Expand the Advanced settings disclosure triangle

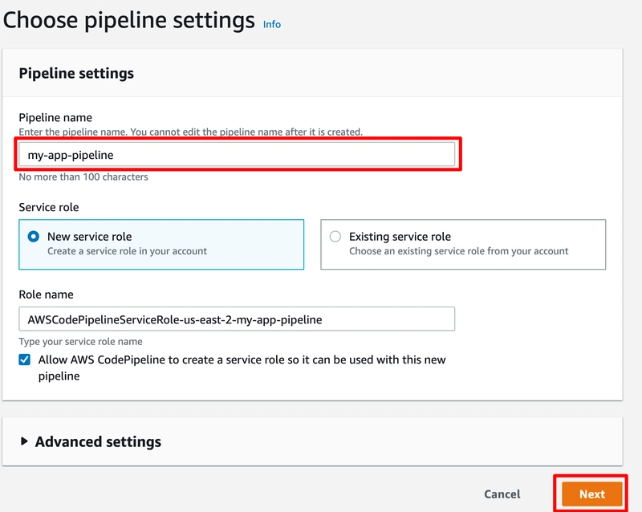[25, 441]
